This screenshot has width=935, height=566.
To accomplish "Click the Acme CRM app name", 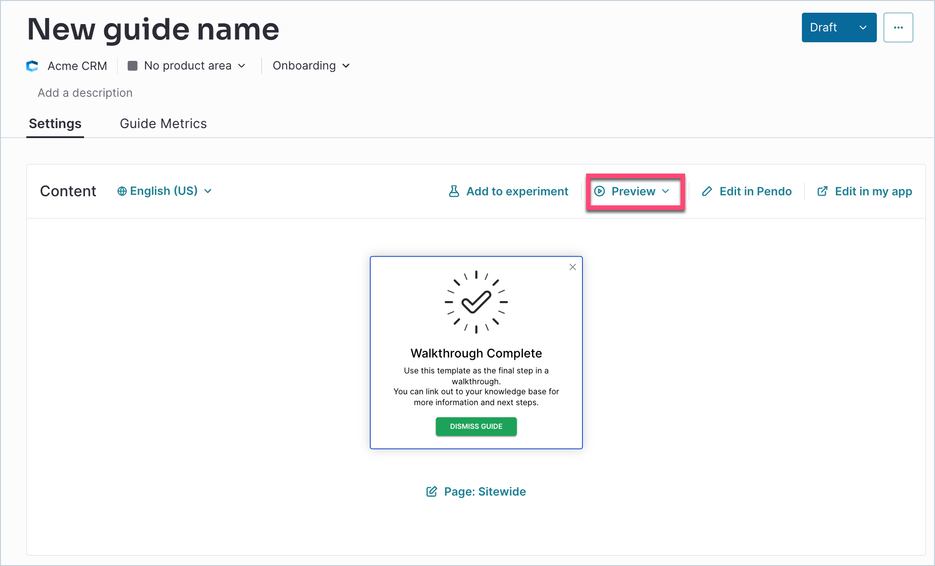I will click(x=77, y=66).
